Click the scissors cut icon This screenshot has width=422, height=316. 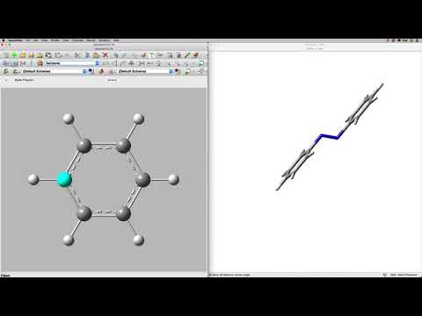coord(77,55)
